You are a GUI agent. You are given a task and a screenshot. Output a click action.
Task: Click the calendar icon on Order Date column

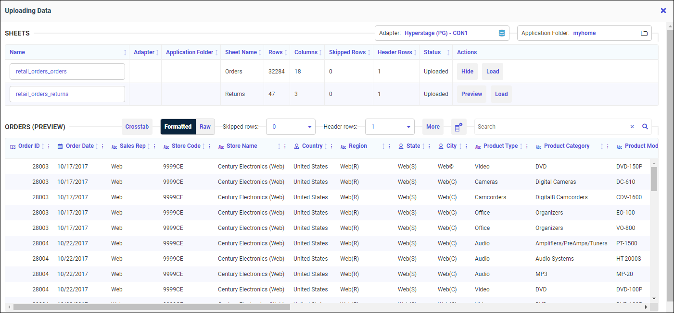point(59,146)
